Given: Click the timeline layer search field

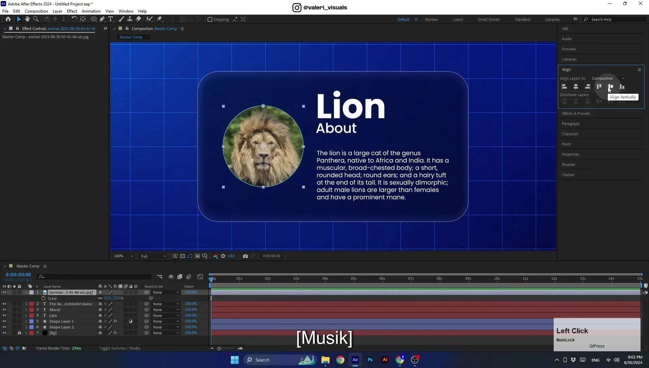Looking at the screenshot, I should (x=94, y=277).
